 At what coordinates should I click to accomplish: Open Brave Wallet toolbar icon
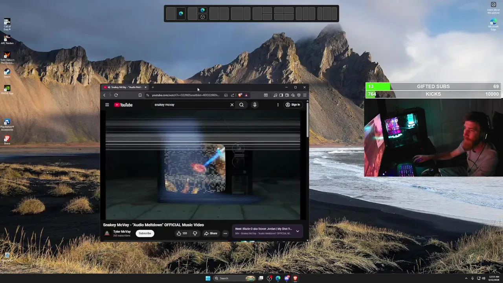[287, 95]
